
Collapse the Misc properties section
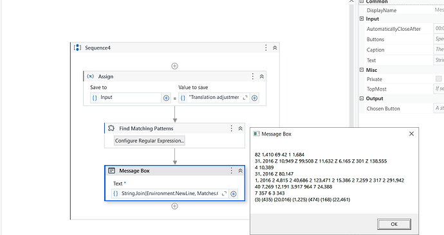tap(362, 70)
